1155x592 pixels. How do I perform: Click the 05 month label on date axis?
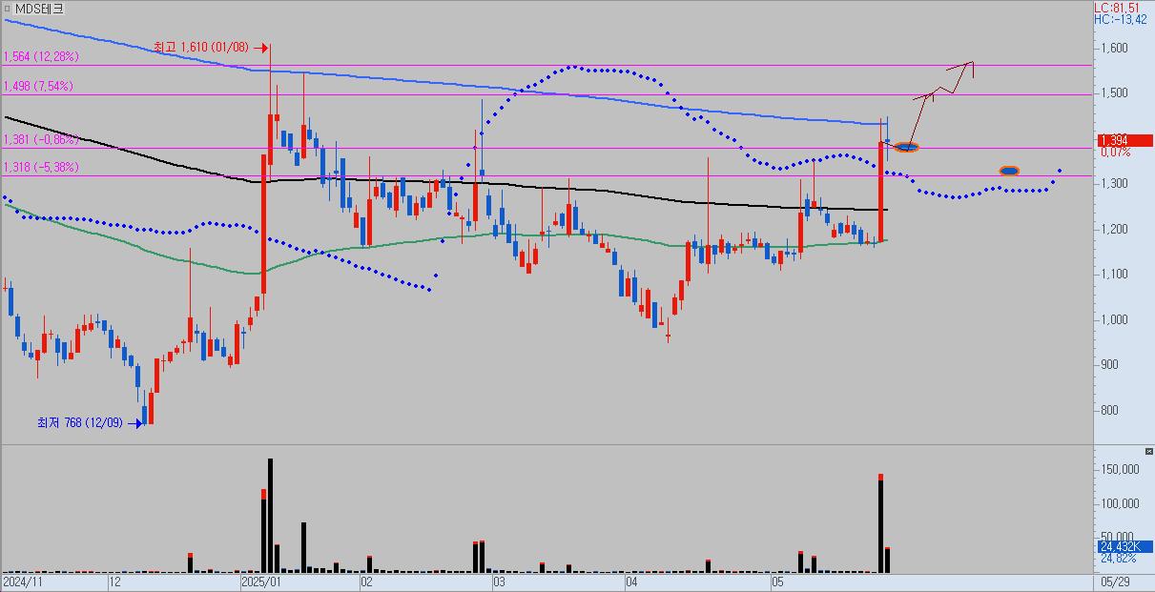[x=777, y=581]
